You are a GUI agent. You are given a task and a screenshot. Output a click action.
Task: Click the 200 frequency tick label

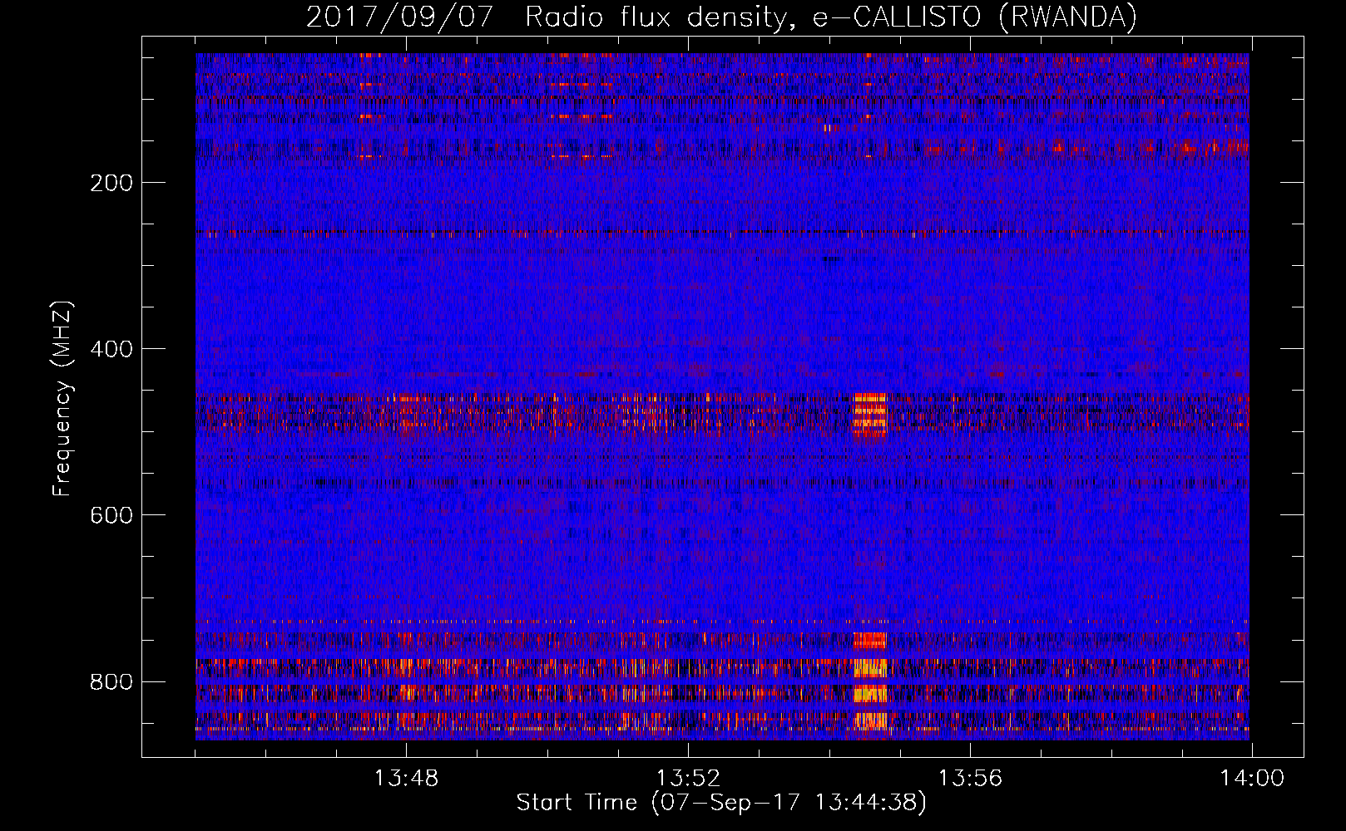pos(111,183)
